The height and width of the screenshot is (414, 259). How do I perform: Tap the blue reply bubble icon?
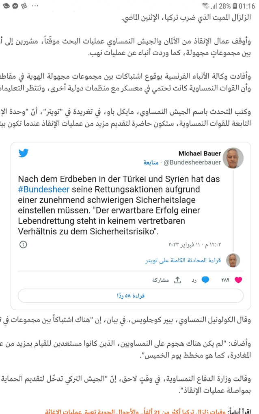point(206,280)
